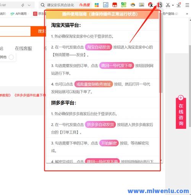Open the downloads icon
This screenshot has width=191, height=195.
click(x=179, y=5)
